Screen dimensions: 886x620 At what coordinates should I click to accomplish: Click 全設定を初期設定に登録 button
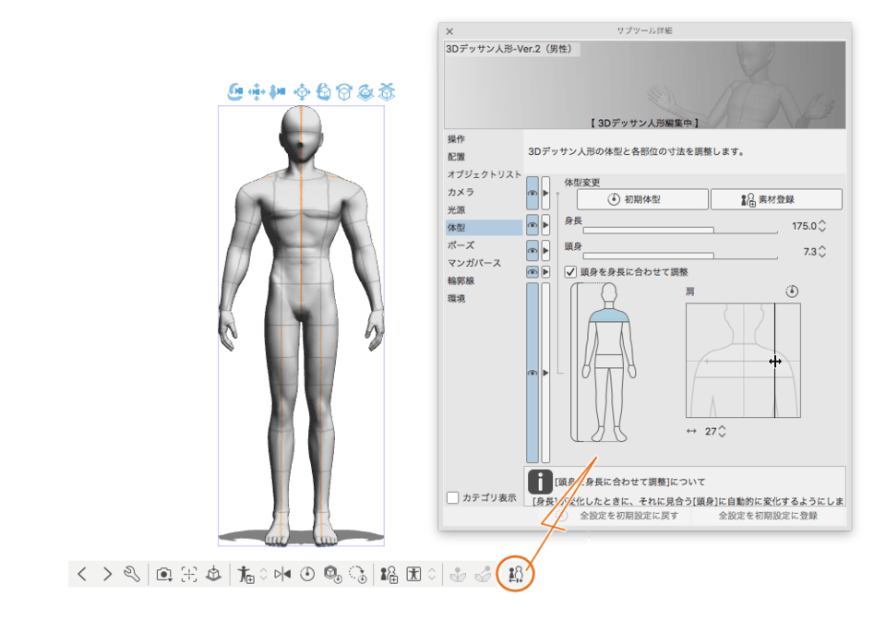768,516
